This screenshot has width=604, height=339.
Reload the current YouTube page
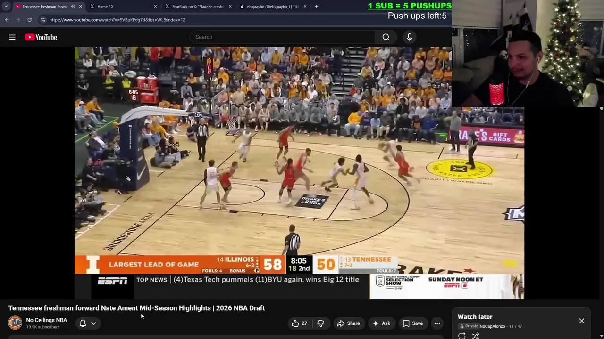coord(29,20)
